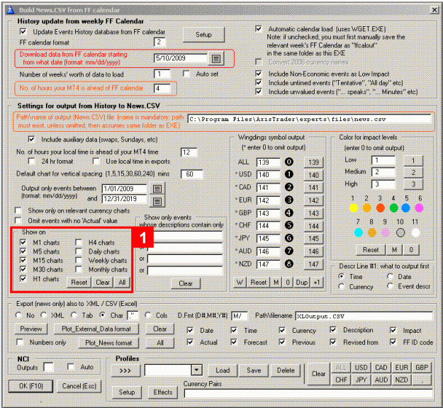Click the Wingdings symbol preview for NZD

click(288, 263)
